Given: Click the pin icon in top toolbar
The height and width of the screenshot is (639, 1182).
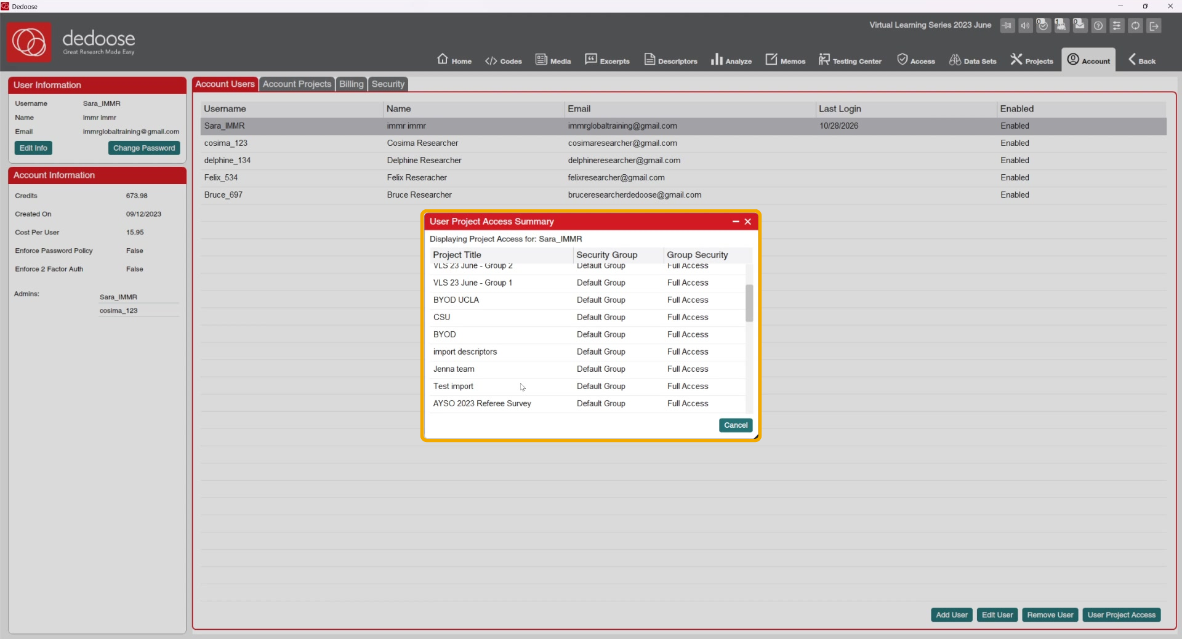Looking at the screenshot, I should (1007, 25).
